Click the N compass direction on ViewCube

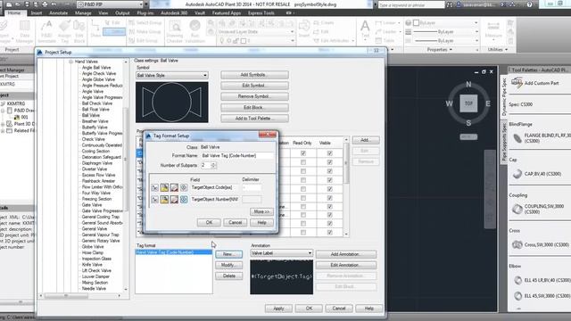point(468,85)
